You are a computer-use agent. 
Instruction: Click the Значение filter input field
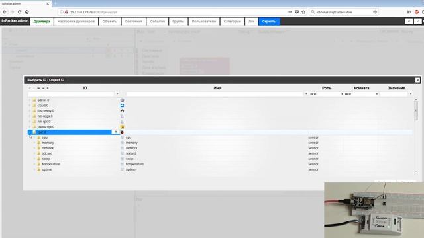coord(394,94)
